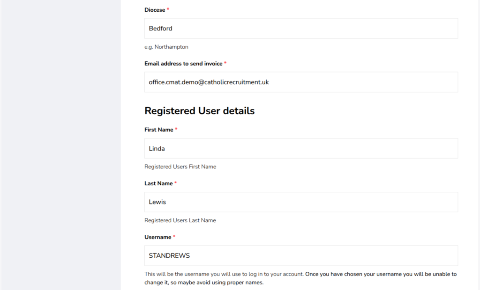
Task: Click the 'e.g. Northampton' hint text
Action: click(x=166, y=47)
